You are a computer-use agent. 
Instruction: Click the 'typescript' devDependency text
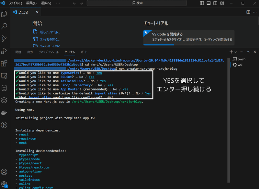pyautogui.click(x=28, y=155)
